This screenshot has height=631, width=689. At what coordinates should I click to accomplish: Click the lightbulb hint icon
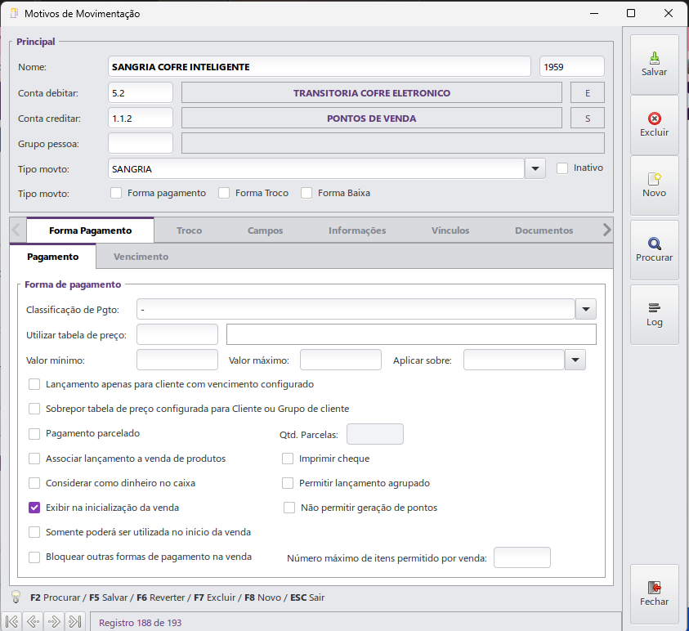pos(16,597)
